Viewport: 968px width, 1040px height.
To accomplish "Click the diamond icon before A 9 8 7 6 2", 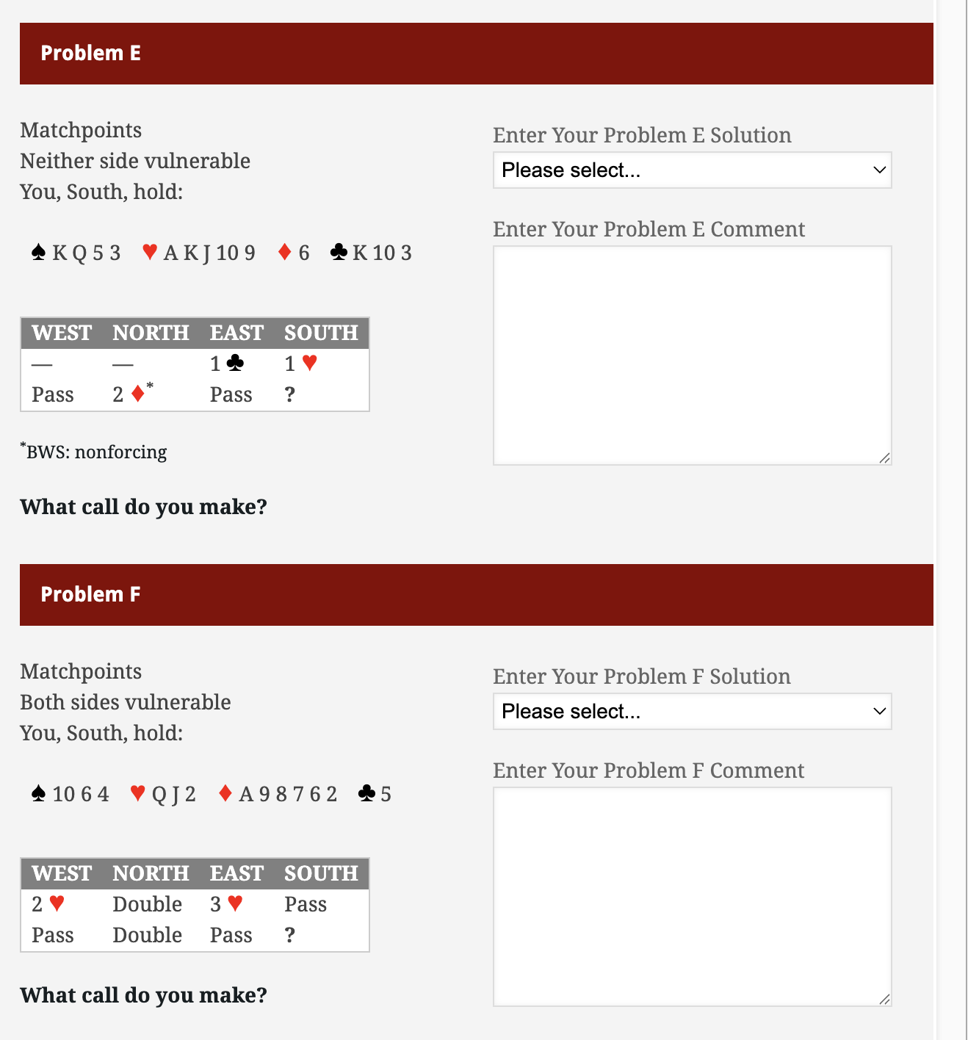I will pos(225,793).
